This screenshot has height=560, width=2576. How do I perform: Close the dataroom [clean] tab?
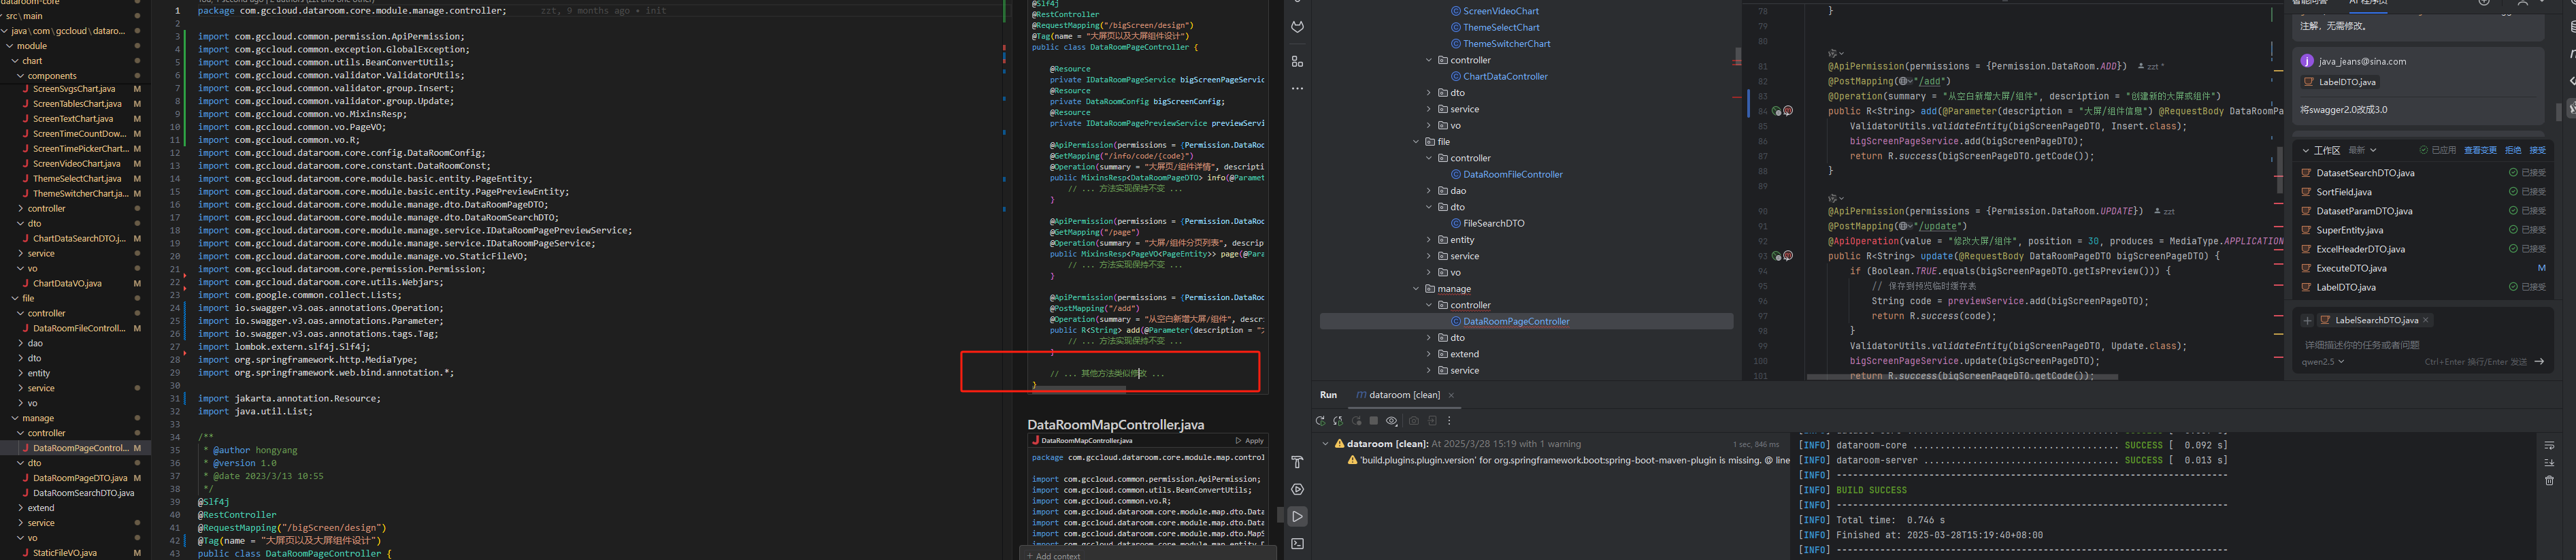tap(1451, 395)
